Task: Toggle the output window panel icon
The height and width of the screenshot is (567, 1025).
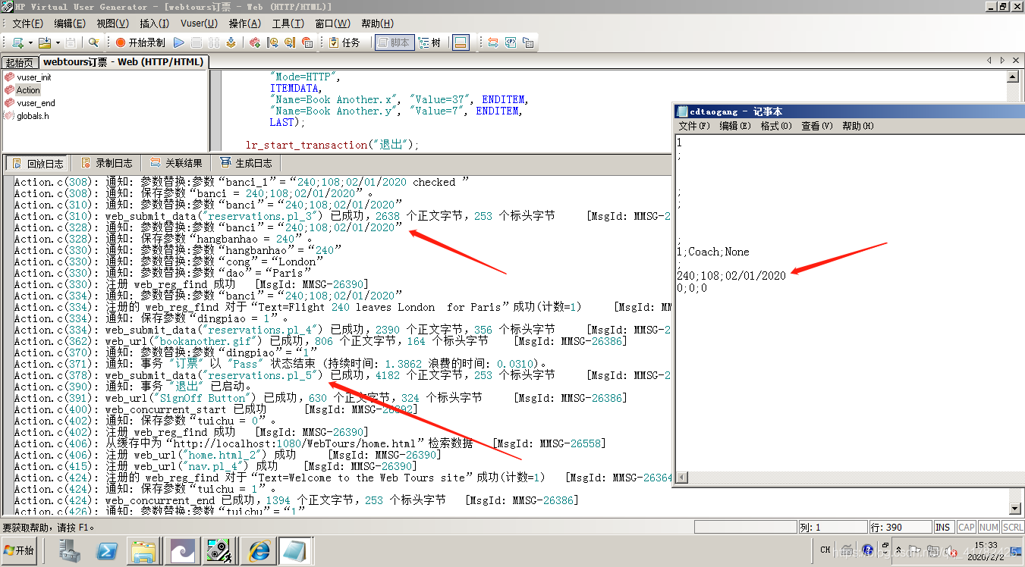Action: tap(461, 42)
